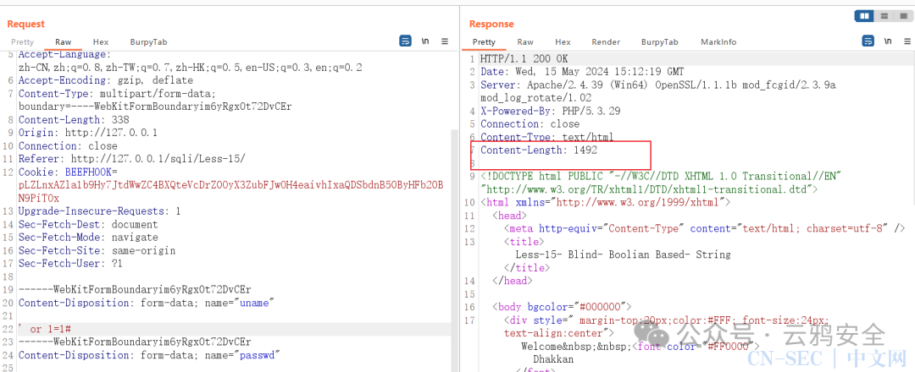
Task: Click the X-Powered-By: PHP/5.3.29 line
Action: pyautogui.click(x=551, y=112)
